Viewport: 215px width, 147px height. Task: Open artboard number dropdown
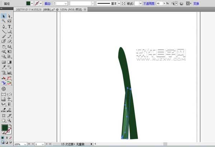click(43, 144)
